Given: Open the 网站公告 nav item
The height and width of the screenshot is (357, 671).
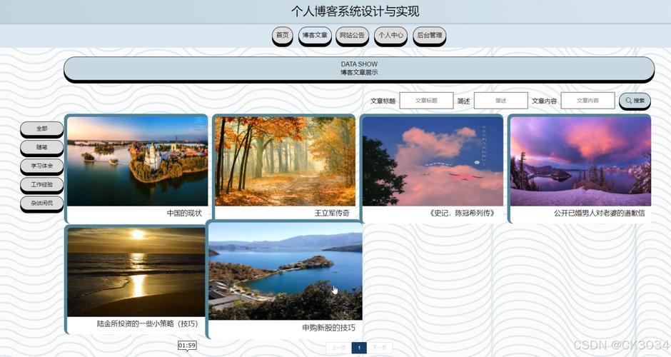Looking at the screenshot, I should point(352,35).
